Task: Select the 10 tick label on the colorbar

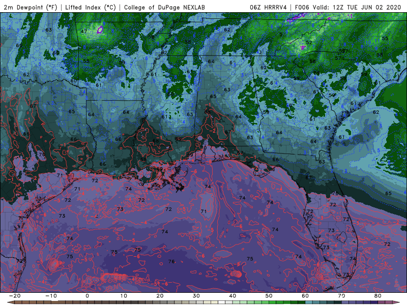Action: [x=124, y=296]
